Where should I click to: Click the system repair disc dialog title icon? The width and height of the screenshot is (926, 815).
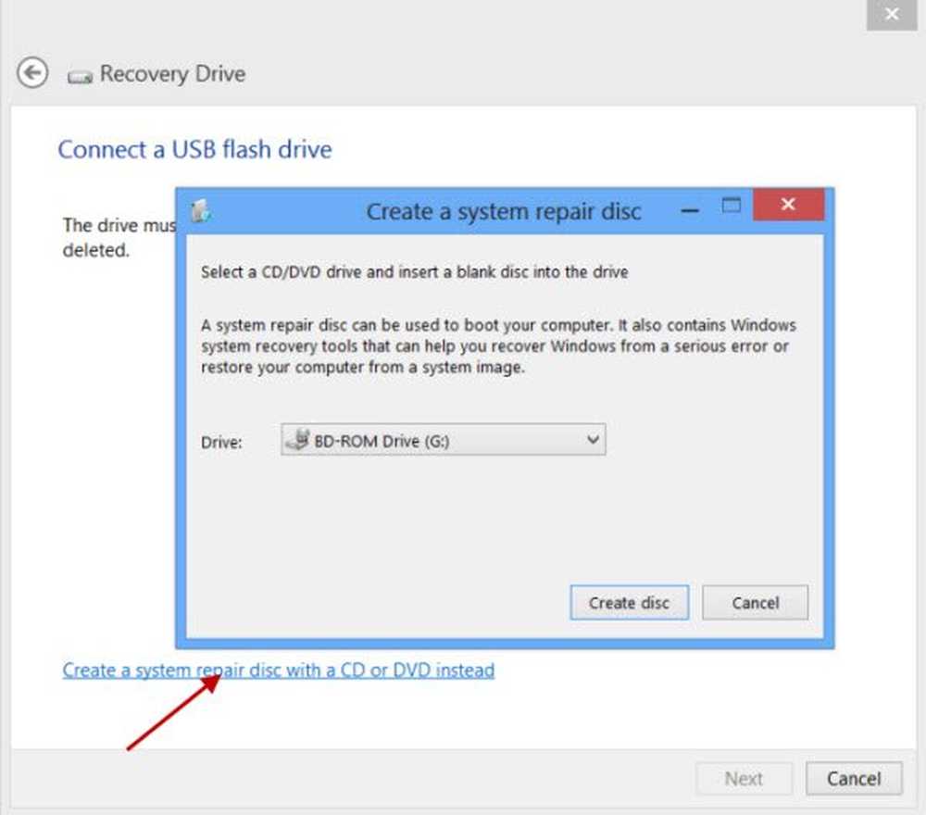click(201, 211)
